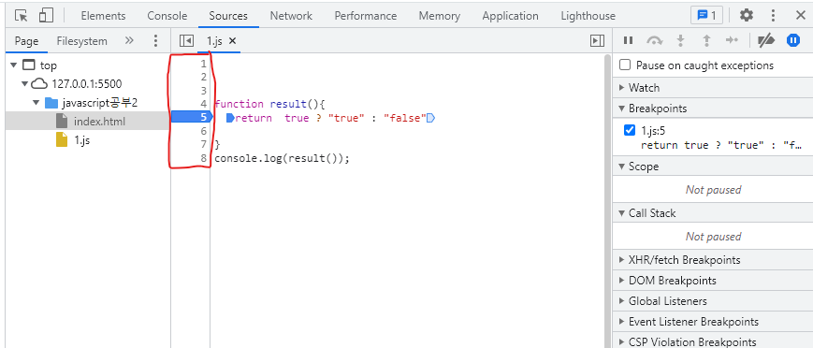The image size is (813, 348).
Task: Open DevTools settings gear
Action: click(x=747, y=16)
